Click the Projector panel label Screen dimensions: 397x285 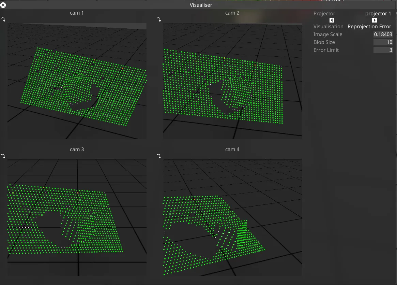pos(324,13)
